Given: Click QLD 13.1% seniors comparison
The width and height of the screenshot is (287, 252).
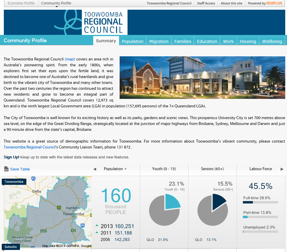Looking at the screenshot, I should (206, 240).
